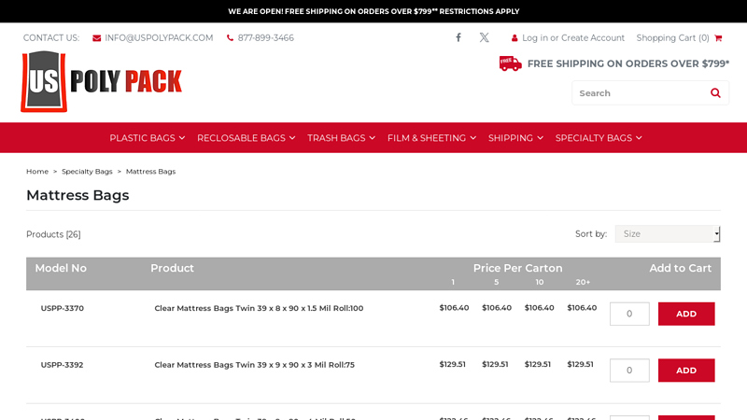Expand the Reclosable Bags menu
The height and width of the screenshot is (420, 747).
tap(246, 138)
